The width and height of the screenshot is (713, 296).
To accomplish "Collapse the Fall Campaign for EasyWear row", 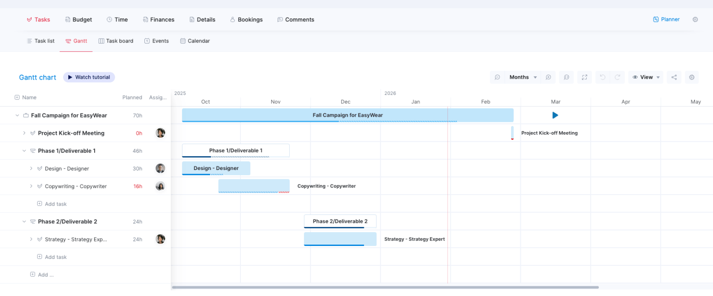I will (17, 115).
